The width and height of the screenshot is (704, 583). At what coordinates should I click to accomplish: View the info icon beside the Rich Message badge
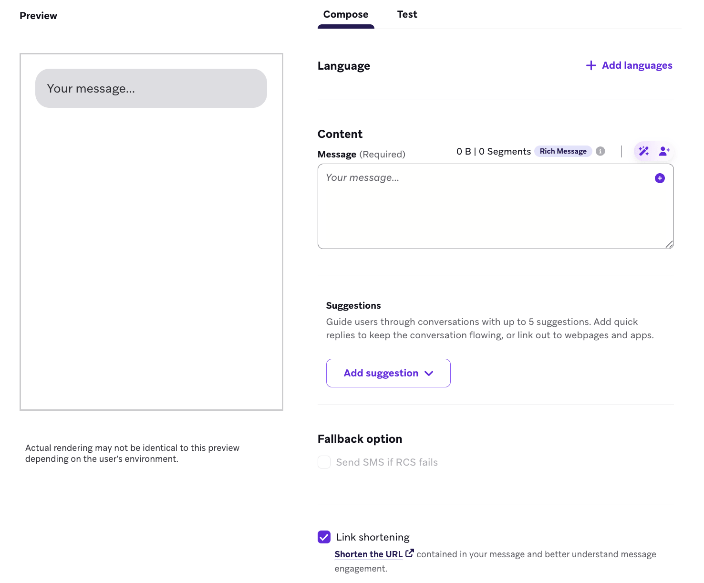pyautogui.click(x=600, y=151)
